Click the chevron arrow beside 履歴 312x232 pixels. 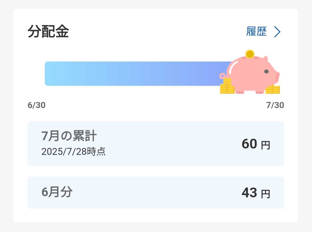[277, 31]
